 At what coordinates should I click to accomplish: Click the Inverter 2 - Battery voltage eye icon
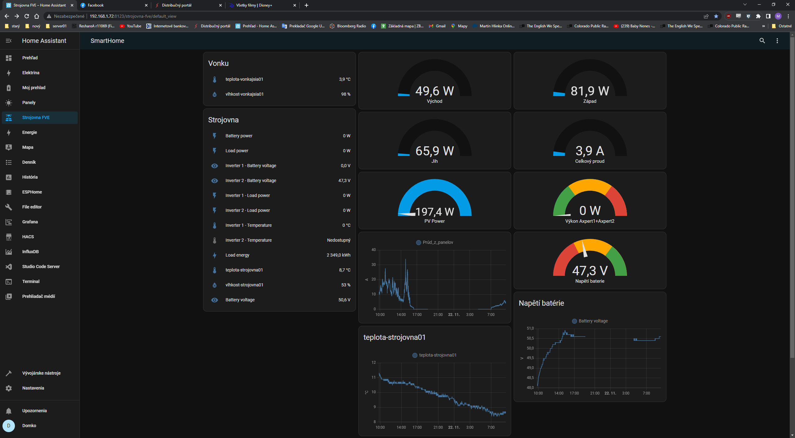pos(214,180)
